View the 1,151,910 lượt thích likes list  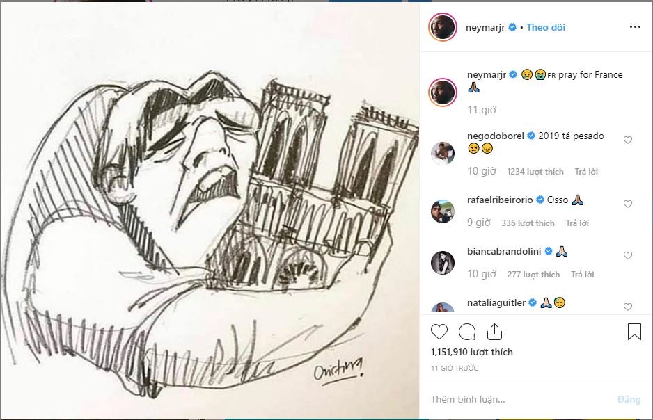point(472,353)
